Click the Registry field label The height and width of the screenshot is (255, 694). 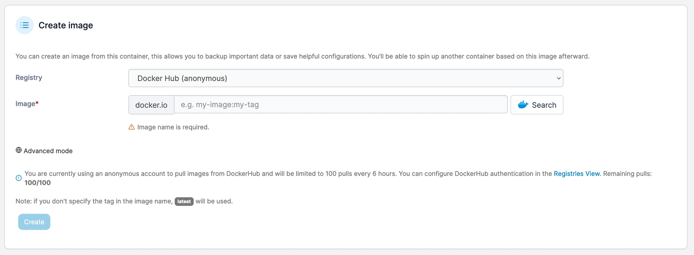pyautogui.click(x=29, y=78)
